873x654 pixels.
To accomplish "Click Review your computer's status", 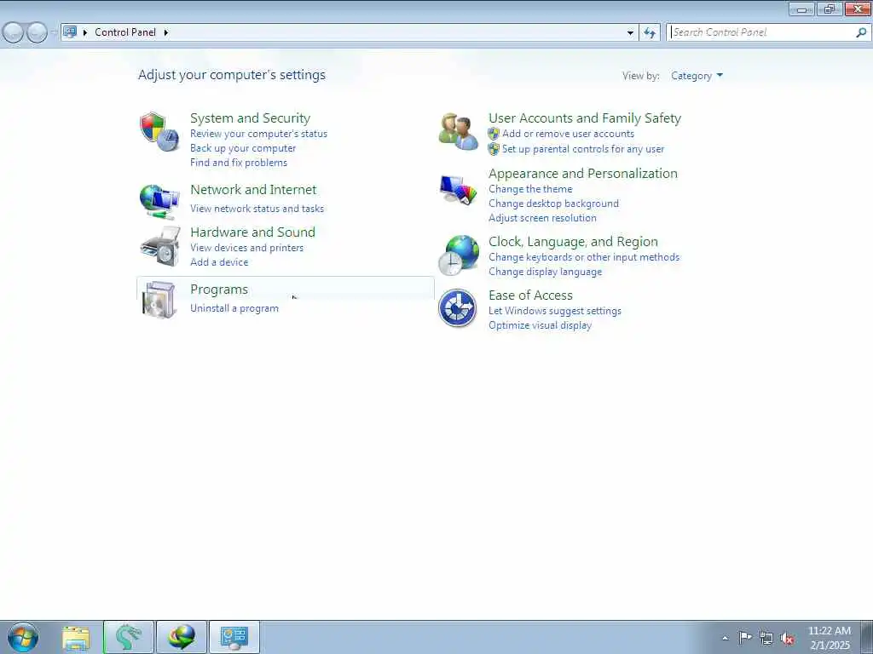I will [258, 134].
